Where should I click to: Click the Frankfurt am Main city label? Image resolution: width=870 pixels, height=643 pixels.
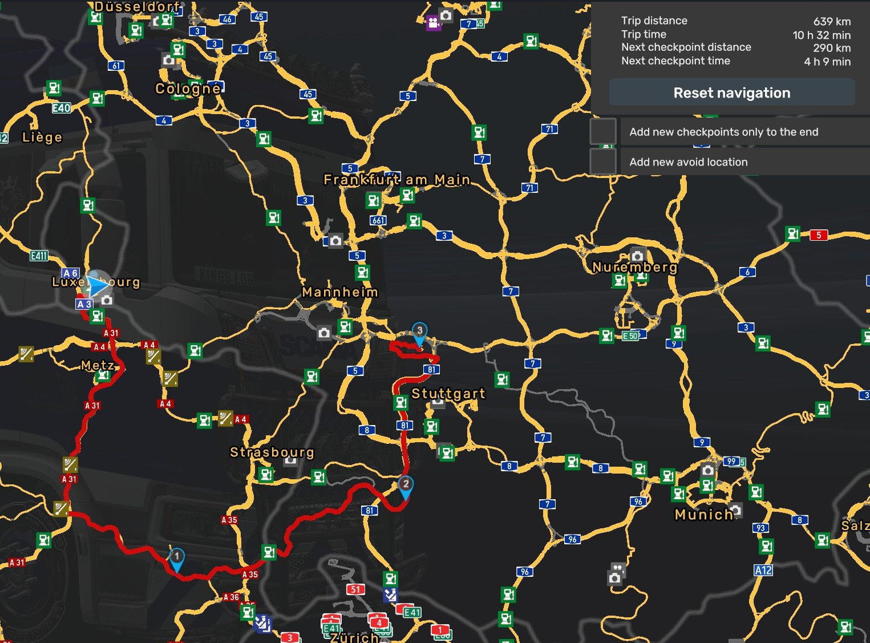tap(396, 180)
